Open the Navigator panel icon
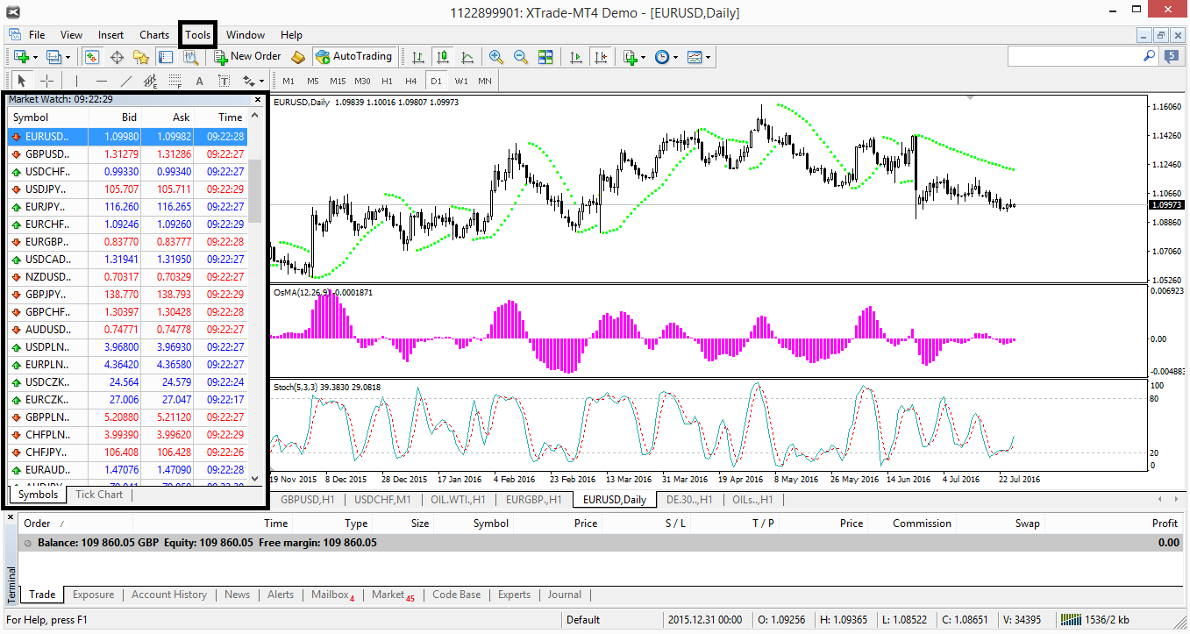 click(140, 57)
